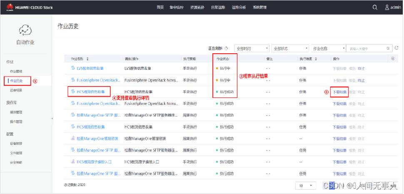Open the running FusionSphere OpenStack job link

(99, 80)
